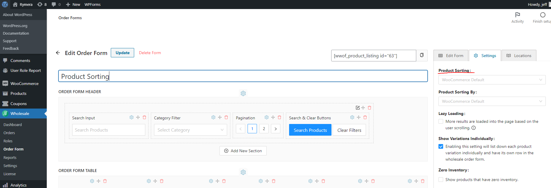Click the Pagination move handle icon

(x=273, y=117)
